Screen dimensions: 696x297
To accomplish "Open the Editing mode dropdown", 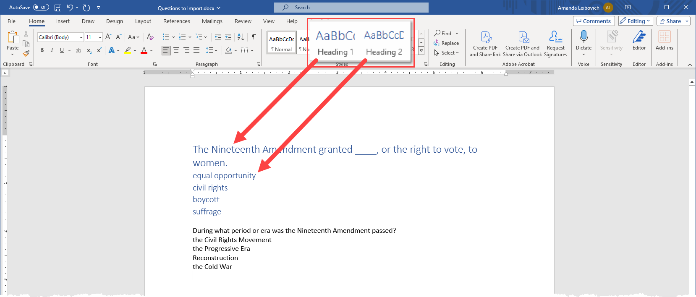I will [636, 21].
